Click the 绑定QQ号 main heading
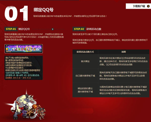Image resolution: width=151 pixels, height=122 pixels. [x=44, y=10]
